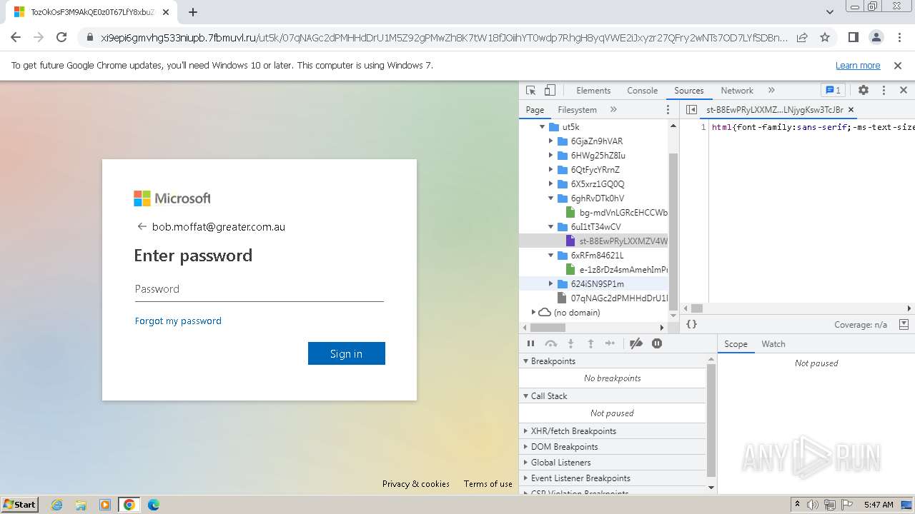Click the issues counter badge
This screenshot has height=514, width=915.
click(833, 91)
